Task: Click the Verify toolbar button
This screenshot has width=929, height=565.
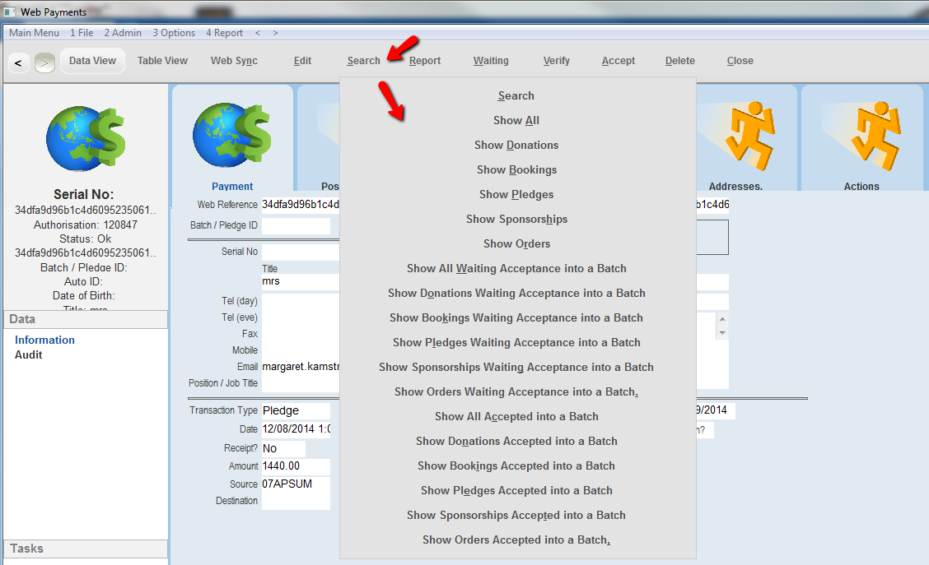Action: click(557, 61)
